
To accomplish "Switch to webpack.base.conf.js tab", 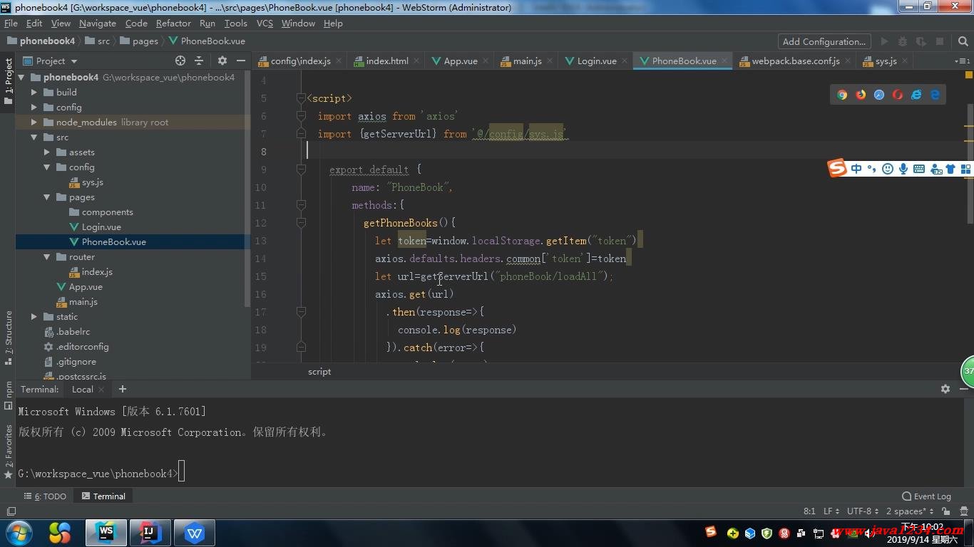I will pyautogui.click(x=796, y=61).
